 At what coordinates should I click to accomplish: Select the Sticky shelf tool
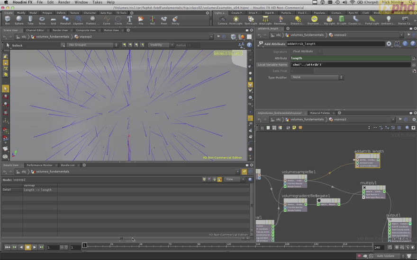[x=175, y=20]
